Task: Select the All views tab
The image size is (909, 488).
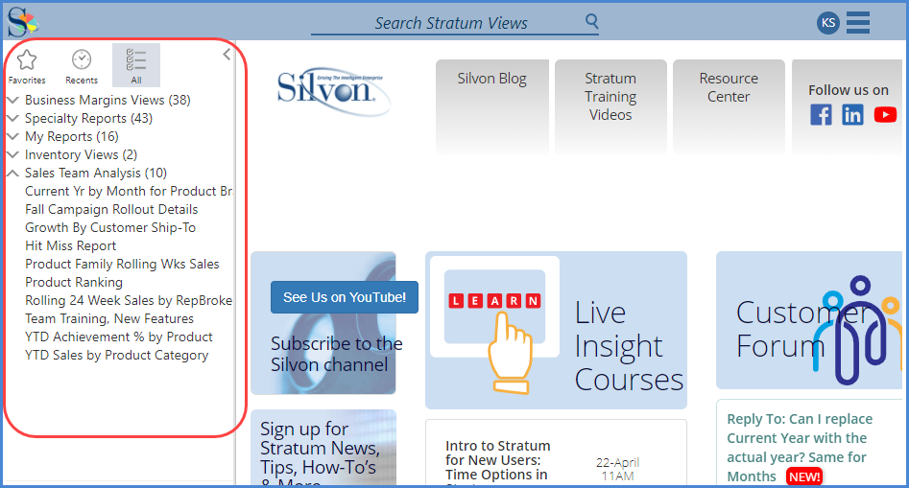Action: click(136, 66)
